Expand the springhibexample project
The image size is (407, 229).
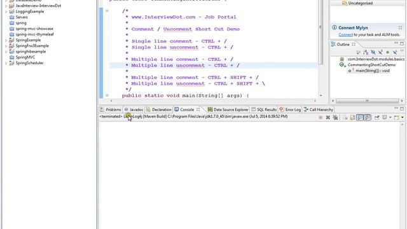6,52
